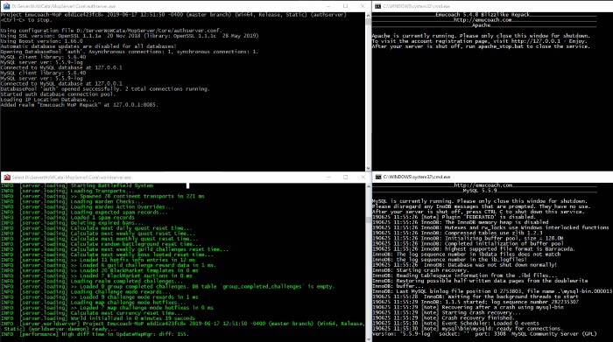Image resolution: width=613 pixels, height=342 pixels.
Task: Click the Apache cmd.exe title bar icon
Action: click(378, 6)
